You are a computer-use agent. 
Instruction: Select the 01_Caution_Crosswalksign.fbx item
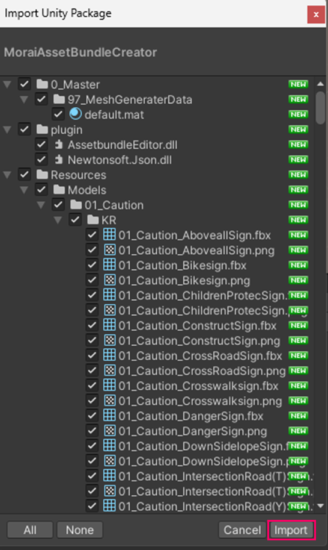198,386
